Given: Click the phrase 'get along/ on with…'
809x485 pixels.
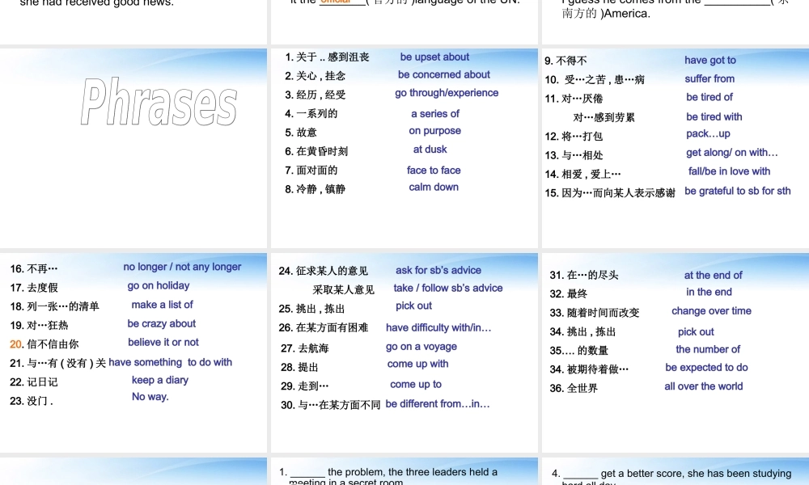Looking at the screenshot, I should point(731,153).
